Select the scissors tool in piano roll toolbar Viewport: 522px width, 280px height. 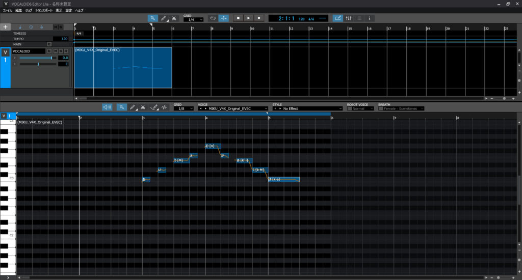pos(143,107)
